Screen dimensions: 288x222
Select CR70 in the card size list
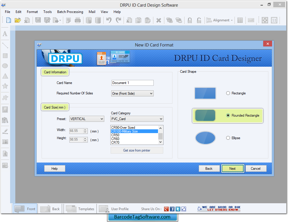(x=134, y=143)
